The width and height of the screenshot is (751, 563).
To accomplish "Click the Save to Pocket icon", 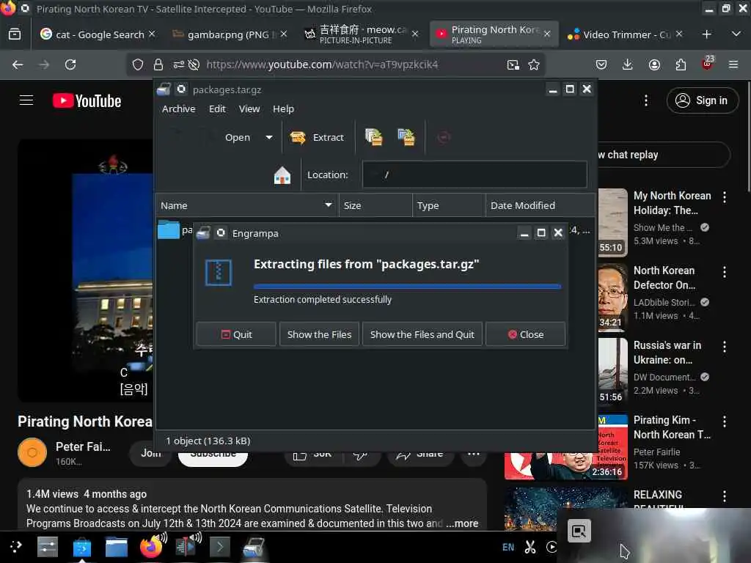I will 601,65.
